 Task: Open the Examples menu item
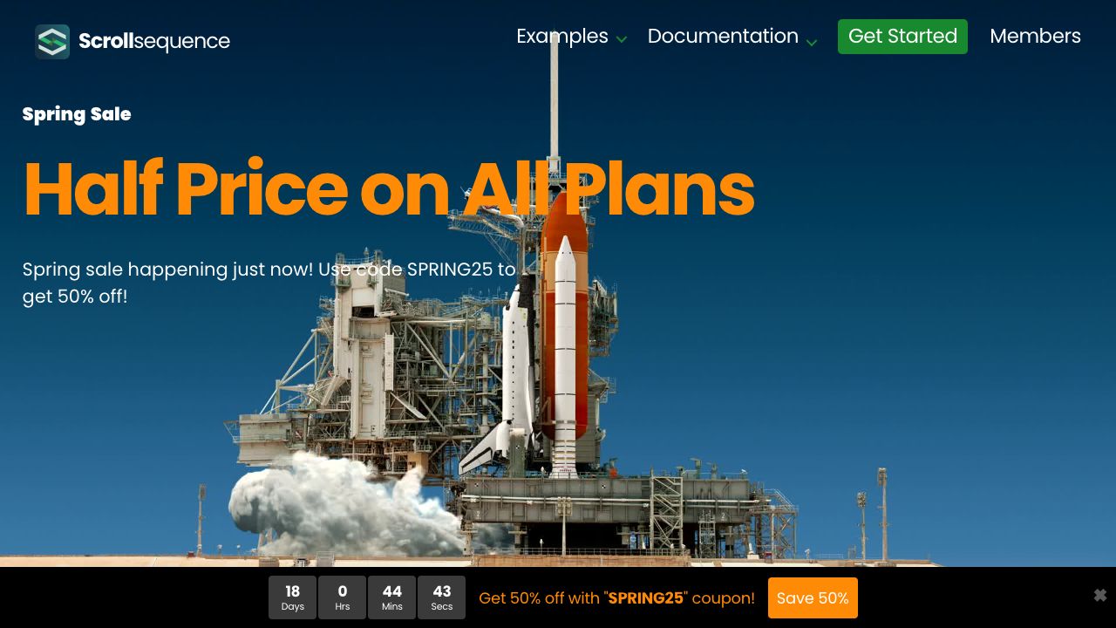click(561, 37)
